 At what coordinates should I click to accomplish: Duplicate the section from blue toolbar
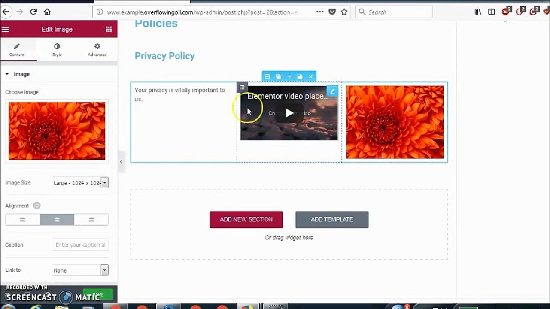278,76
